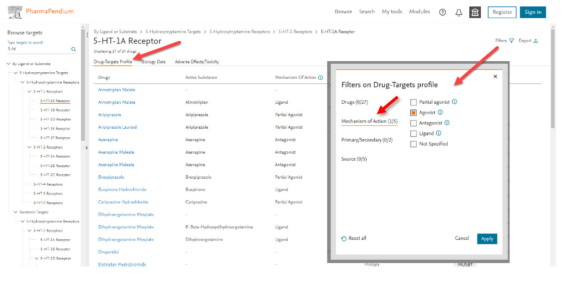Uncheck the Agonist checkbox

[413, 113]
